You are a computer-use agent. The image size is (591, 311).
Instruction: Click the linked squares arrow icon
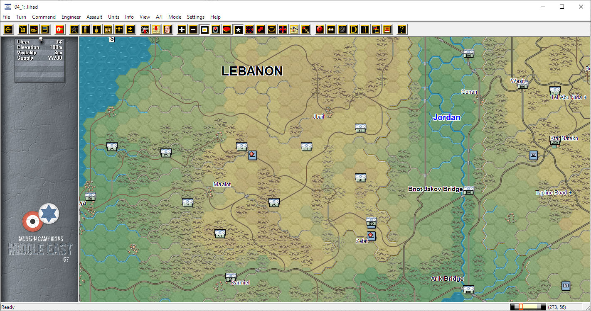pyautogui.click(x=305, y=29)
